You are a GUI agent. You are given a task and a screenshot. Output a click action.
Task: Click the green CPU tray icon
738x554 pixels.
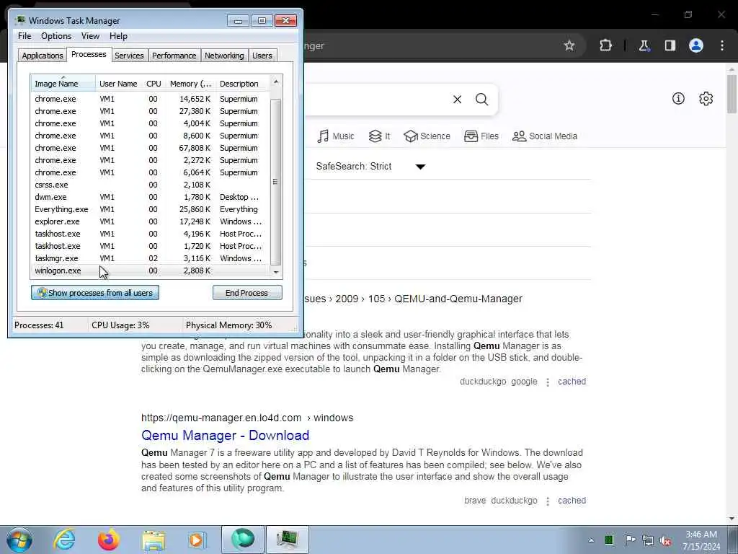point(609,540)
